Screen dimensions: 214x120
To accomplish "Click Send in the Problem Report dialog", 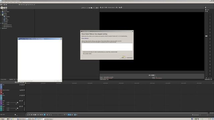I will coord(123,58).
